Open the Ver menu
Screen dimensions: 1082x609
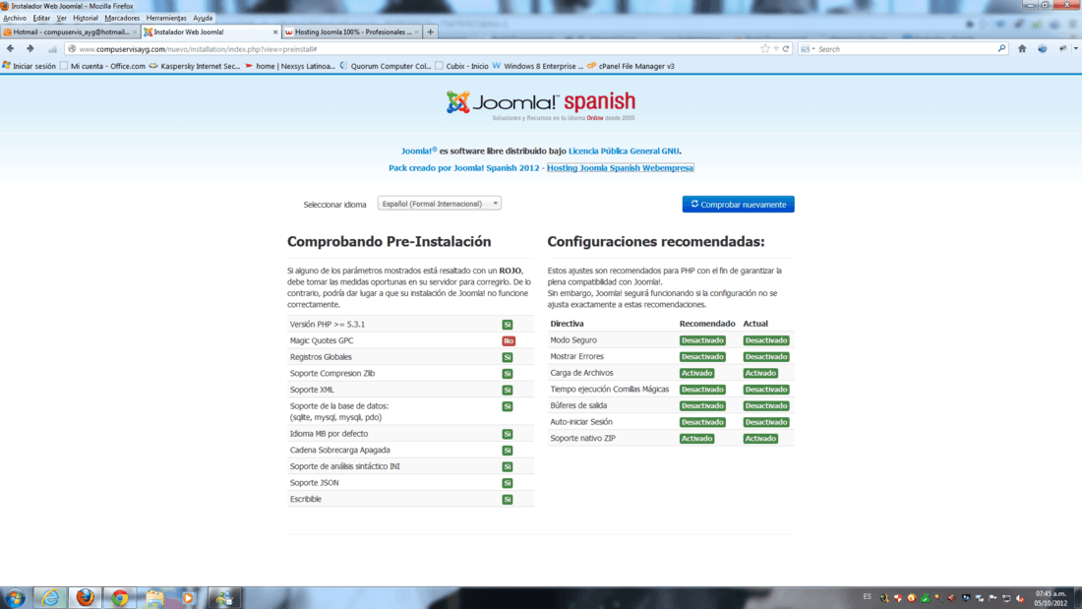click(61, 18)
